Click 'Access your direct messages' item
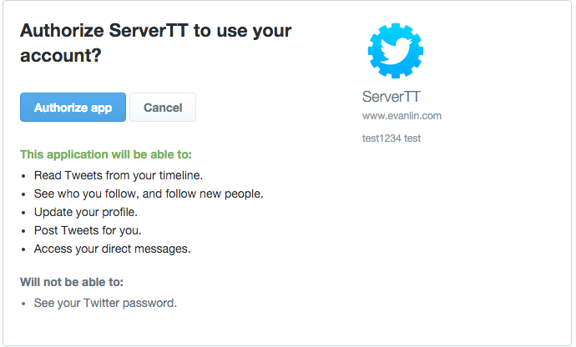Viewport: 576px width, 347px height. click(112, 249)
